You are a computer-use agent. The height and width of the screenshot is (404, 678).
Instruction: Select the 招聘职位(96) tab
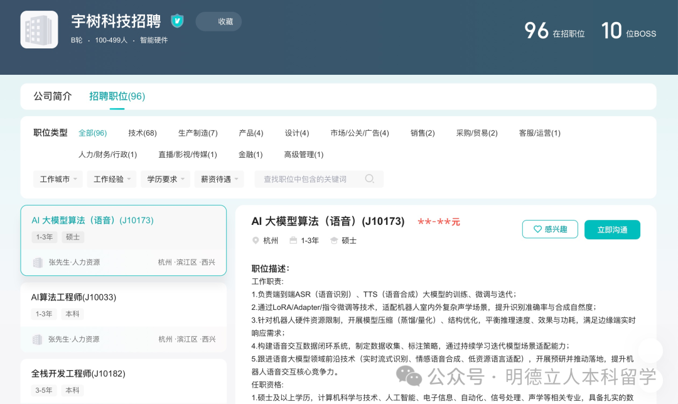pyautogui.click(x=117, y=96)
